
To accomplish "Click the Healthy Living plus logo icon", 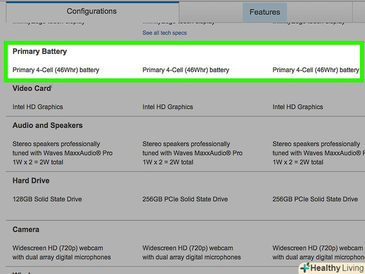I will [304, 268].
